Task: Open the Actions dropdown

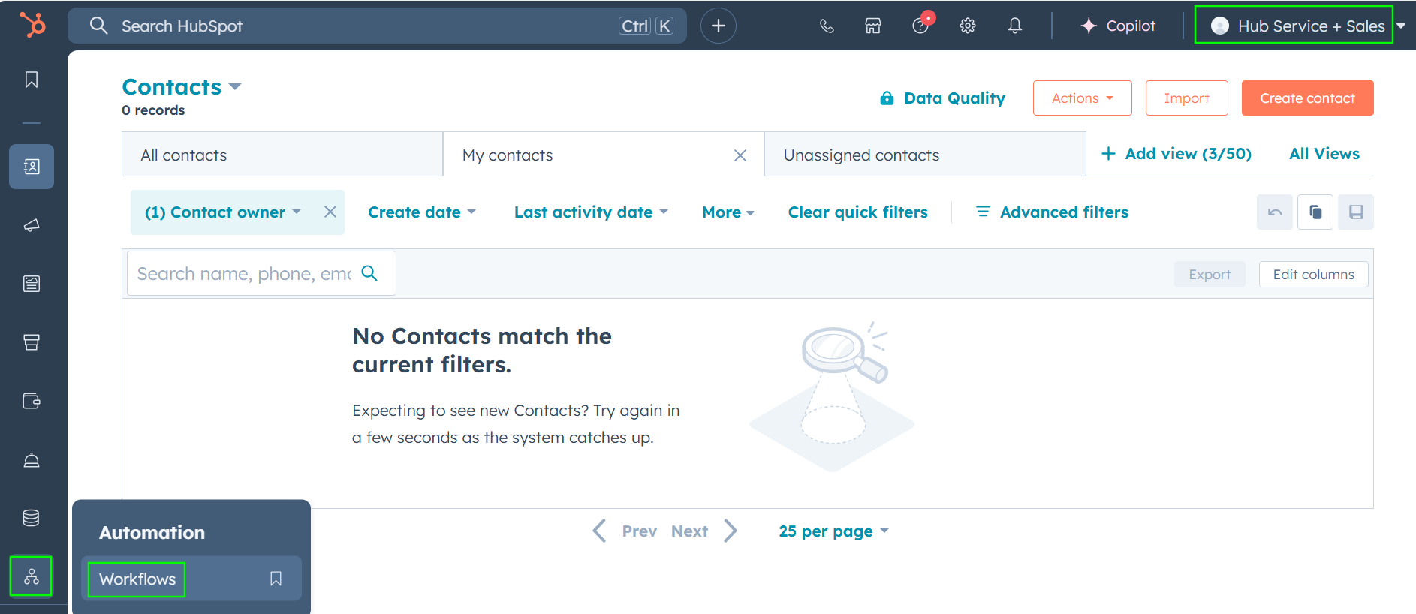Action: pos(1082,98)
